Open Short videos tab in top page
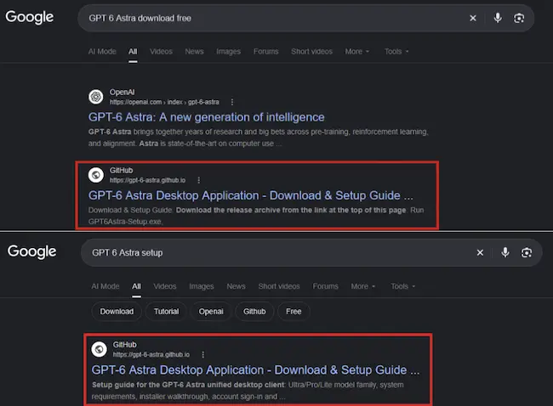This screenshot has width=553, height=406. click(x=311, y=52)
